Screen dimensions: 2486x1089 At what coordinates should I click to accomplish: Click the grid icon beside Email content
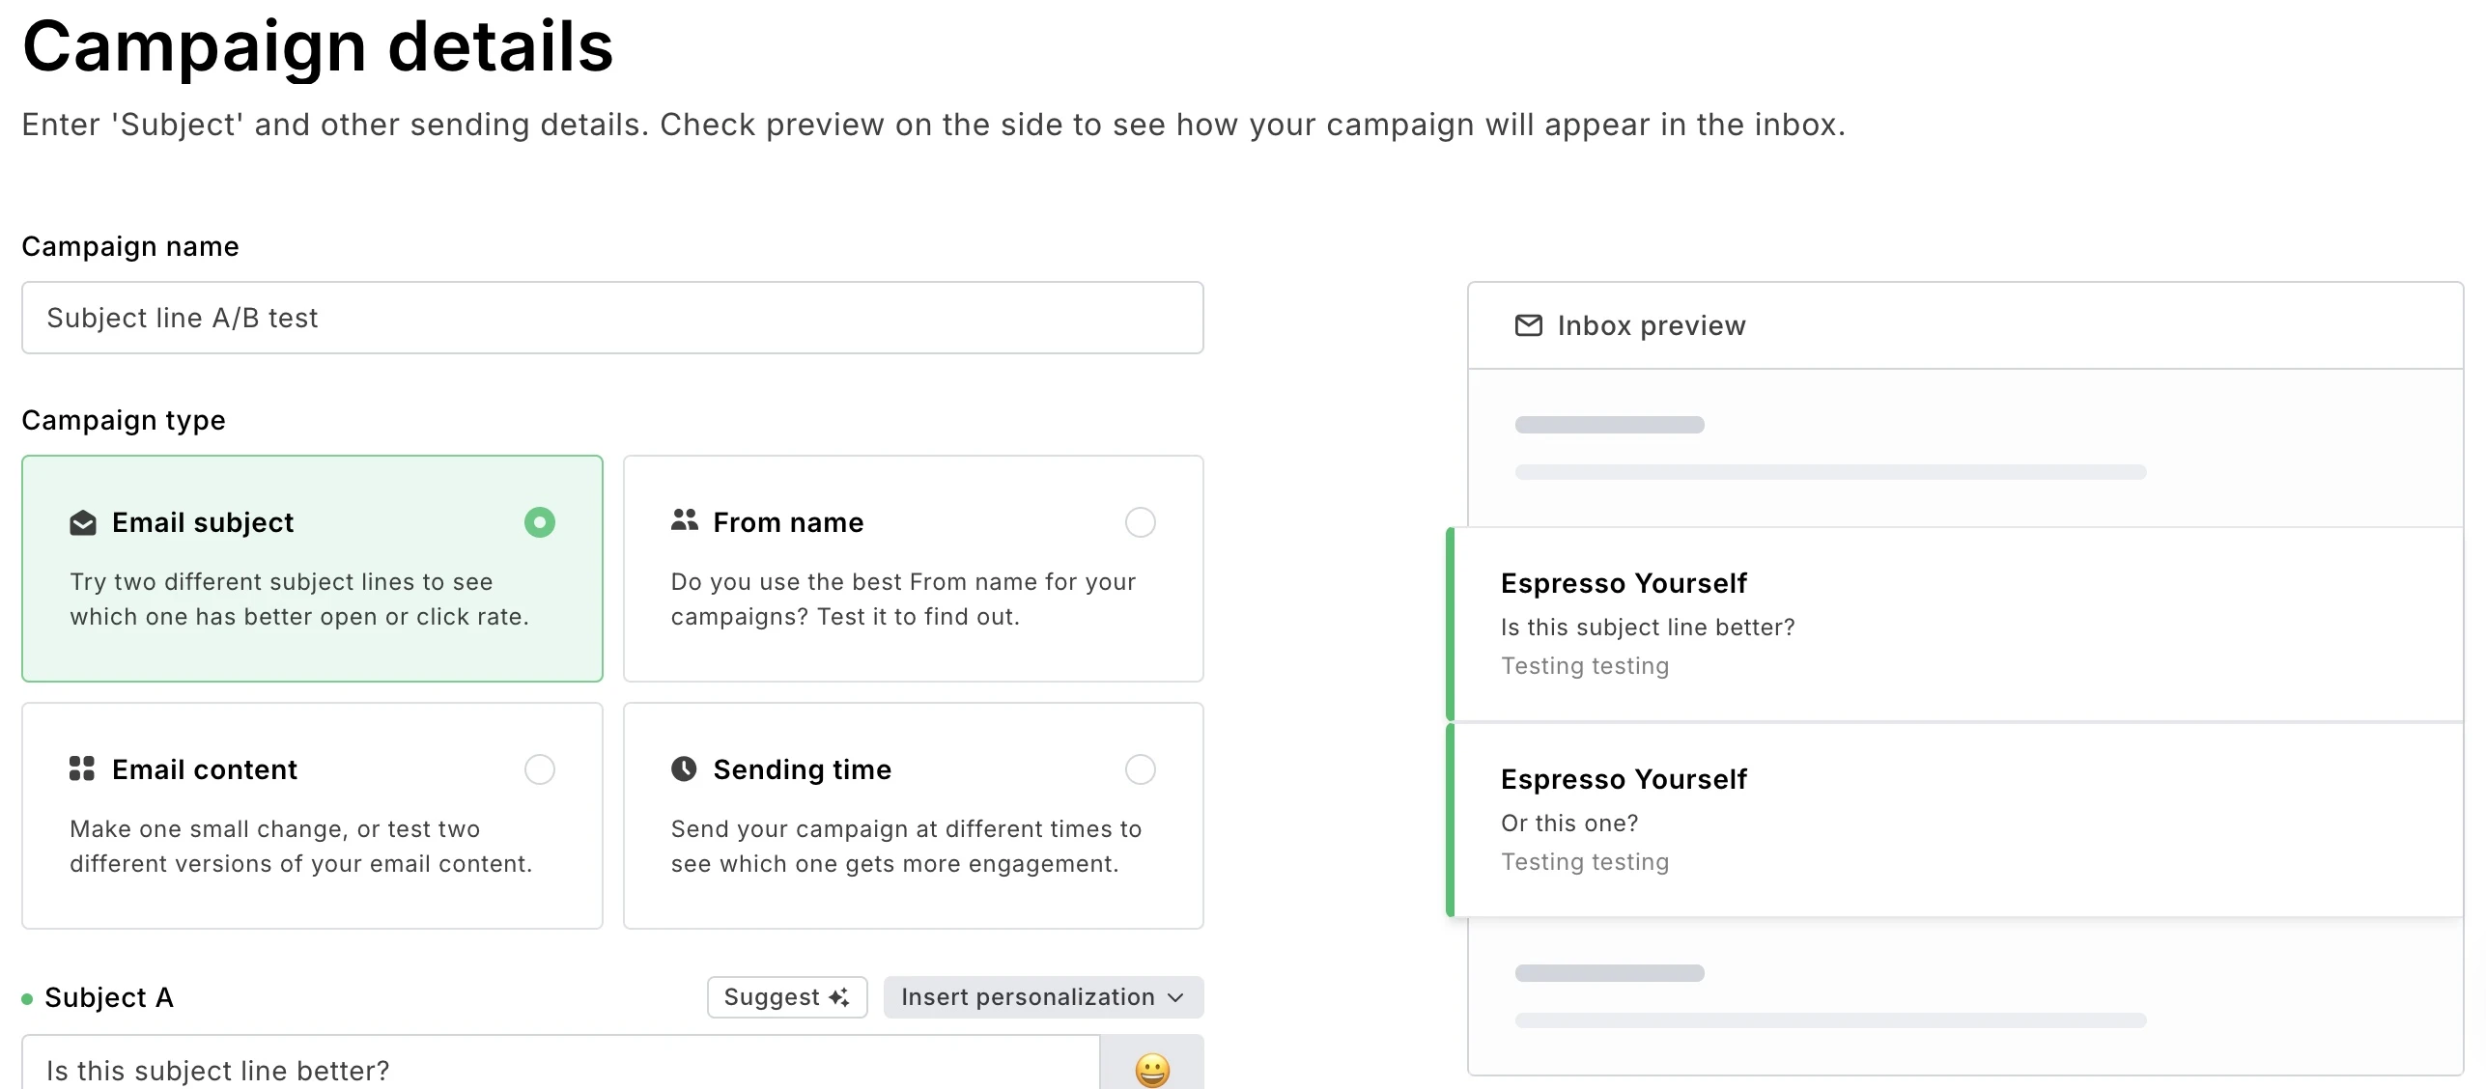click(82, 768)
